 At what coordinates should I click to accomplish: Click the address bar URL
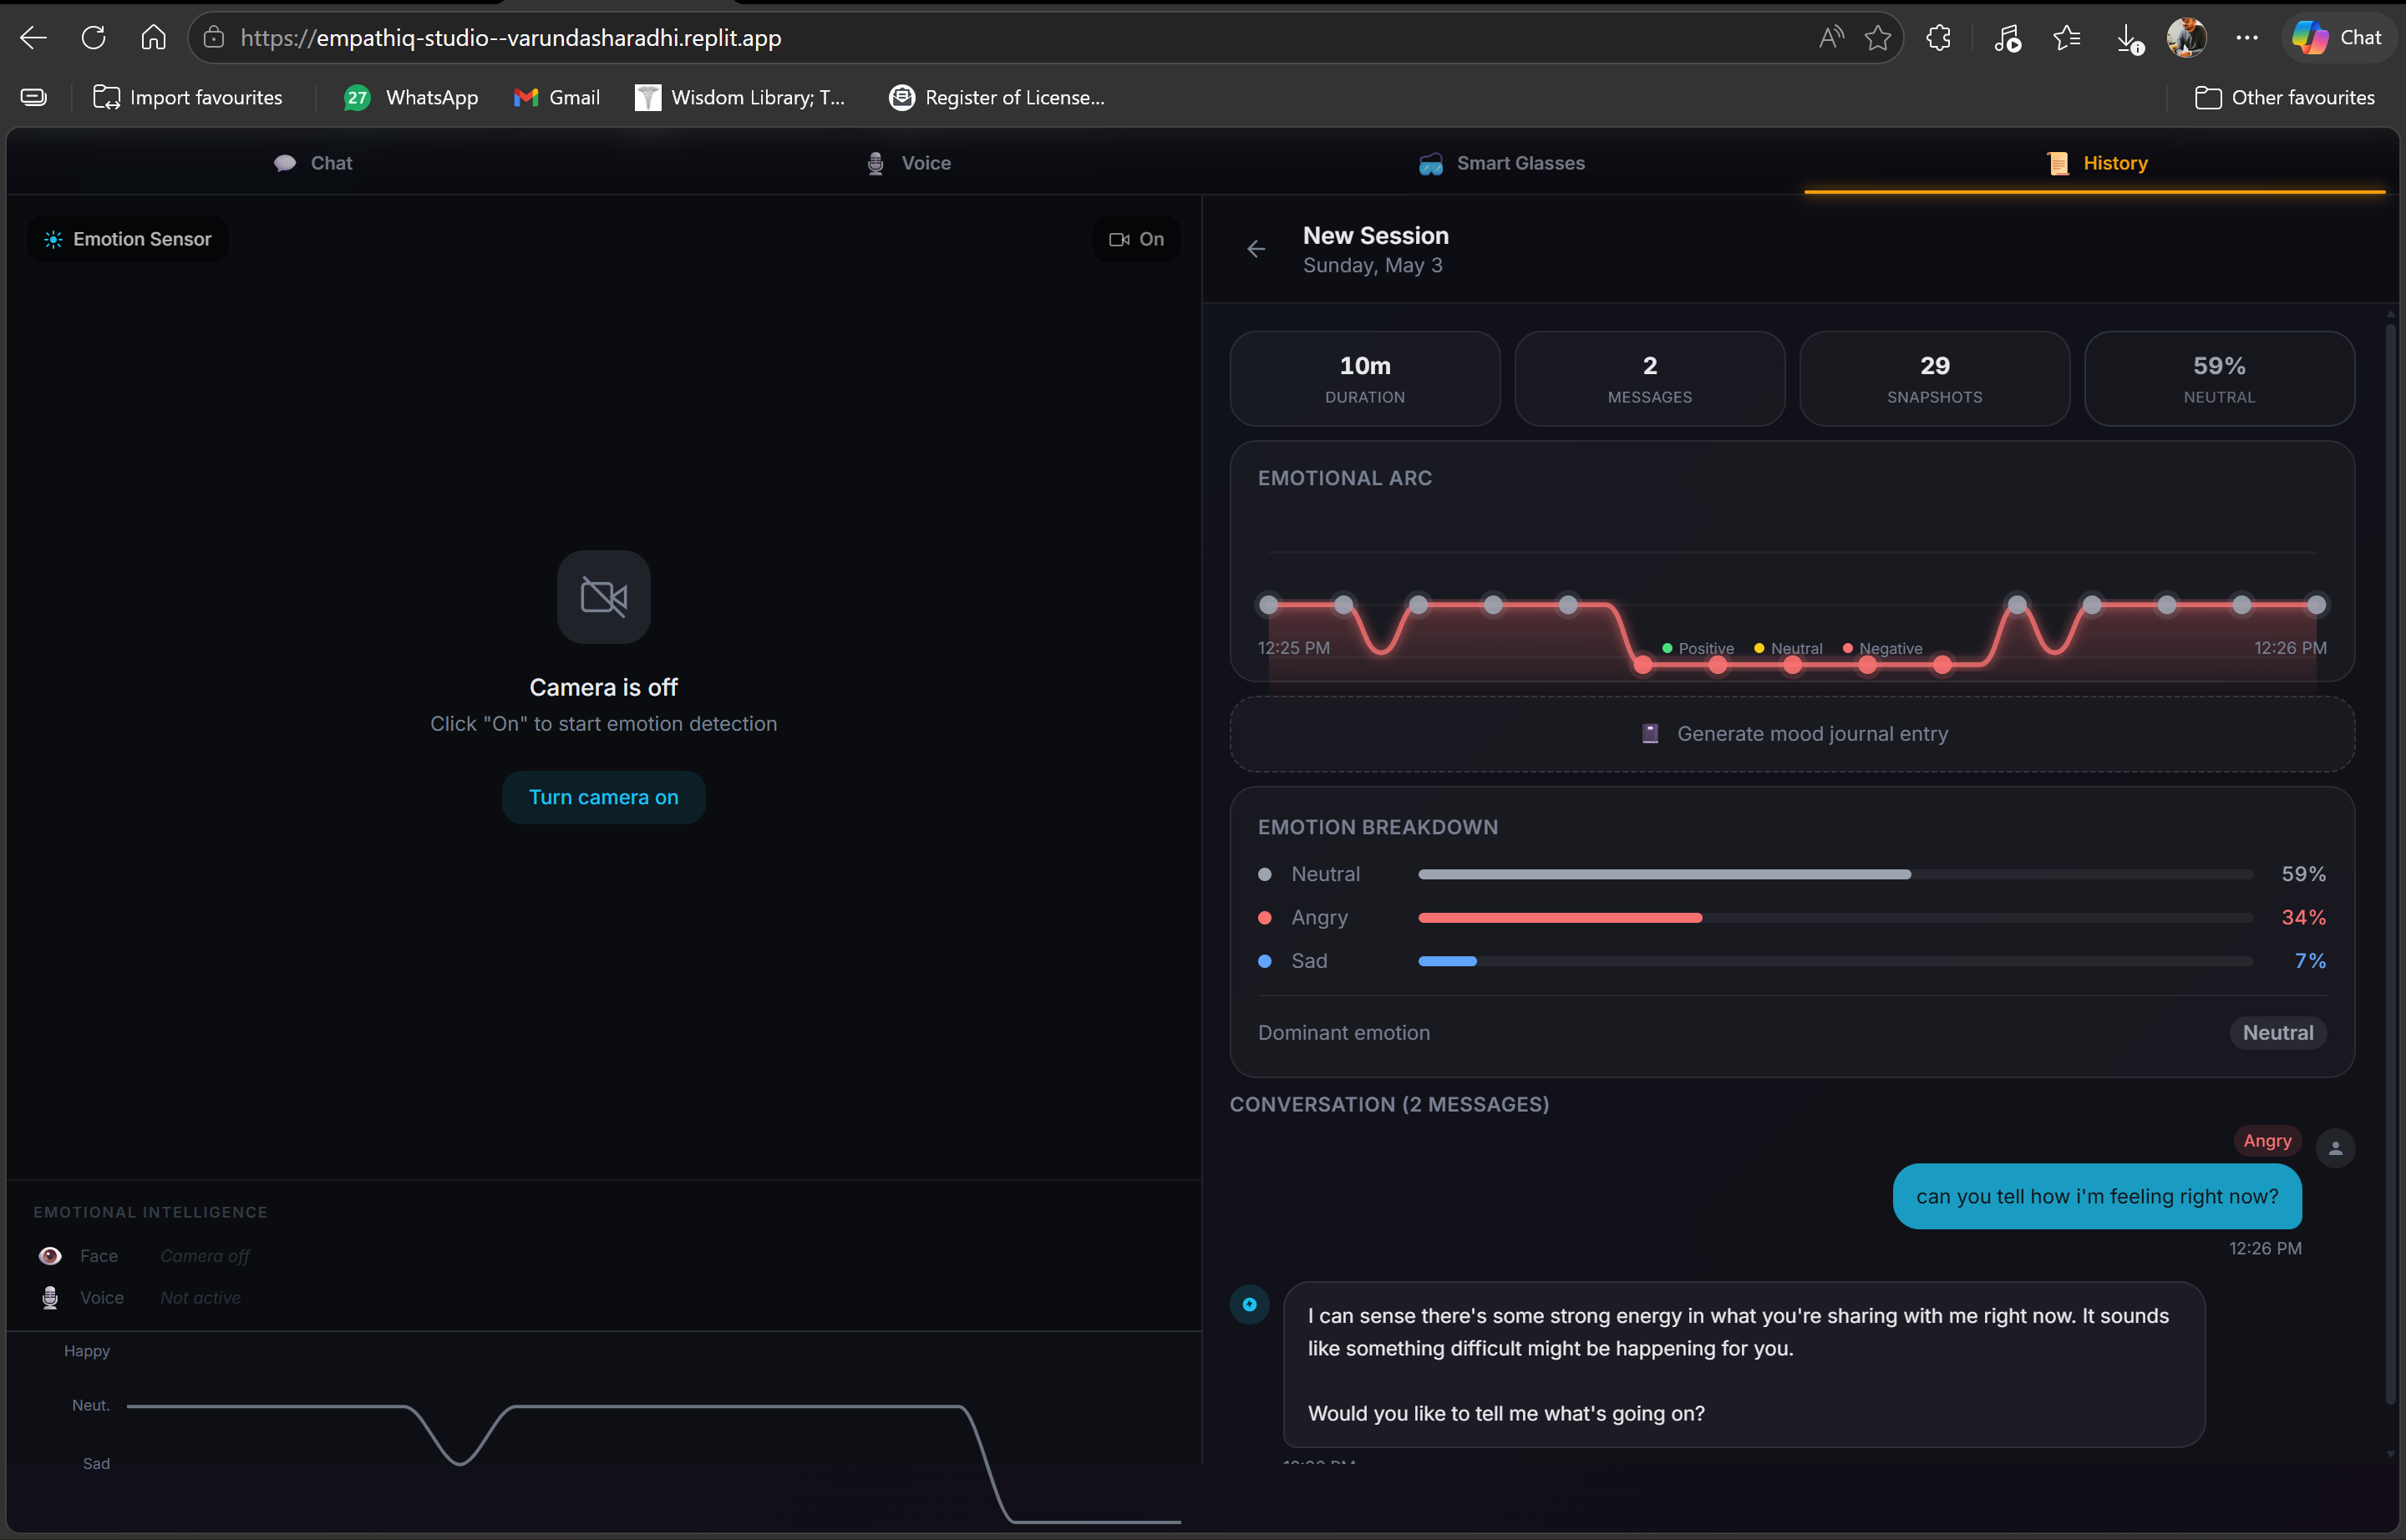(x=510, y=38)
